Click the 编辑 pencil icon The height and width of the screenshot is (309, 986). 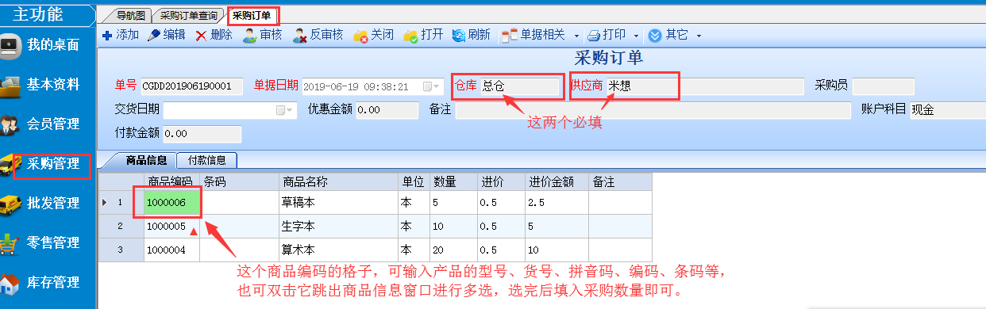(154, 35)
